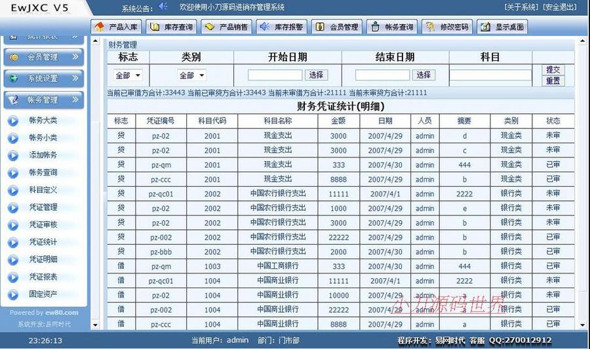590x349 pixels.
Task: Click the coin icon on sidebar 会员管理
Action: [14, 57]
